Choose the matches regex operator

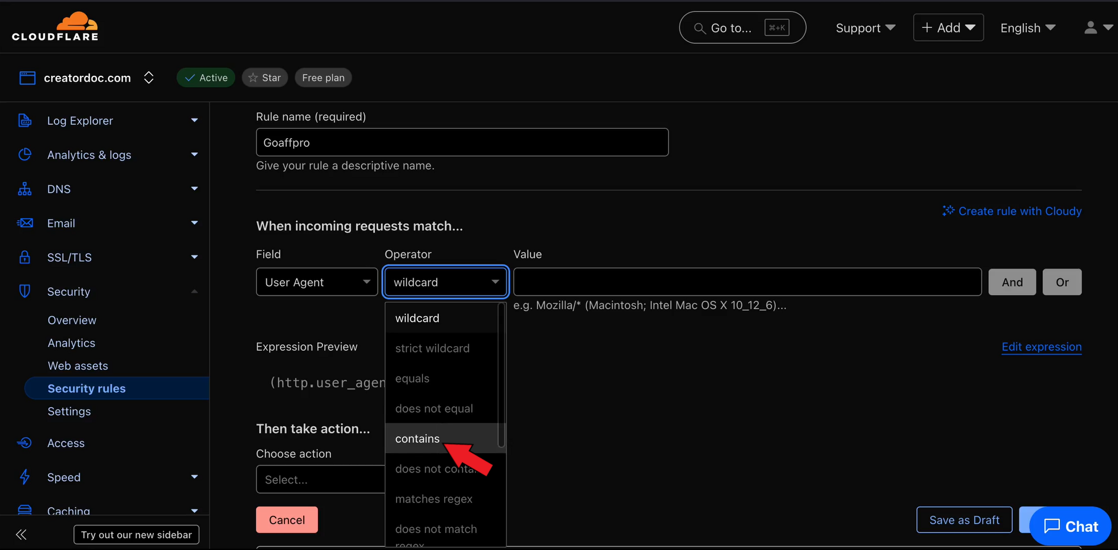click(x=434, y=499)
